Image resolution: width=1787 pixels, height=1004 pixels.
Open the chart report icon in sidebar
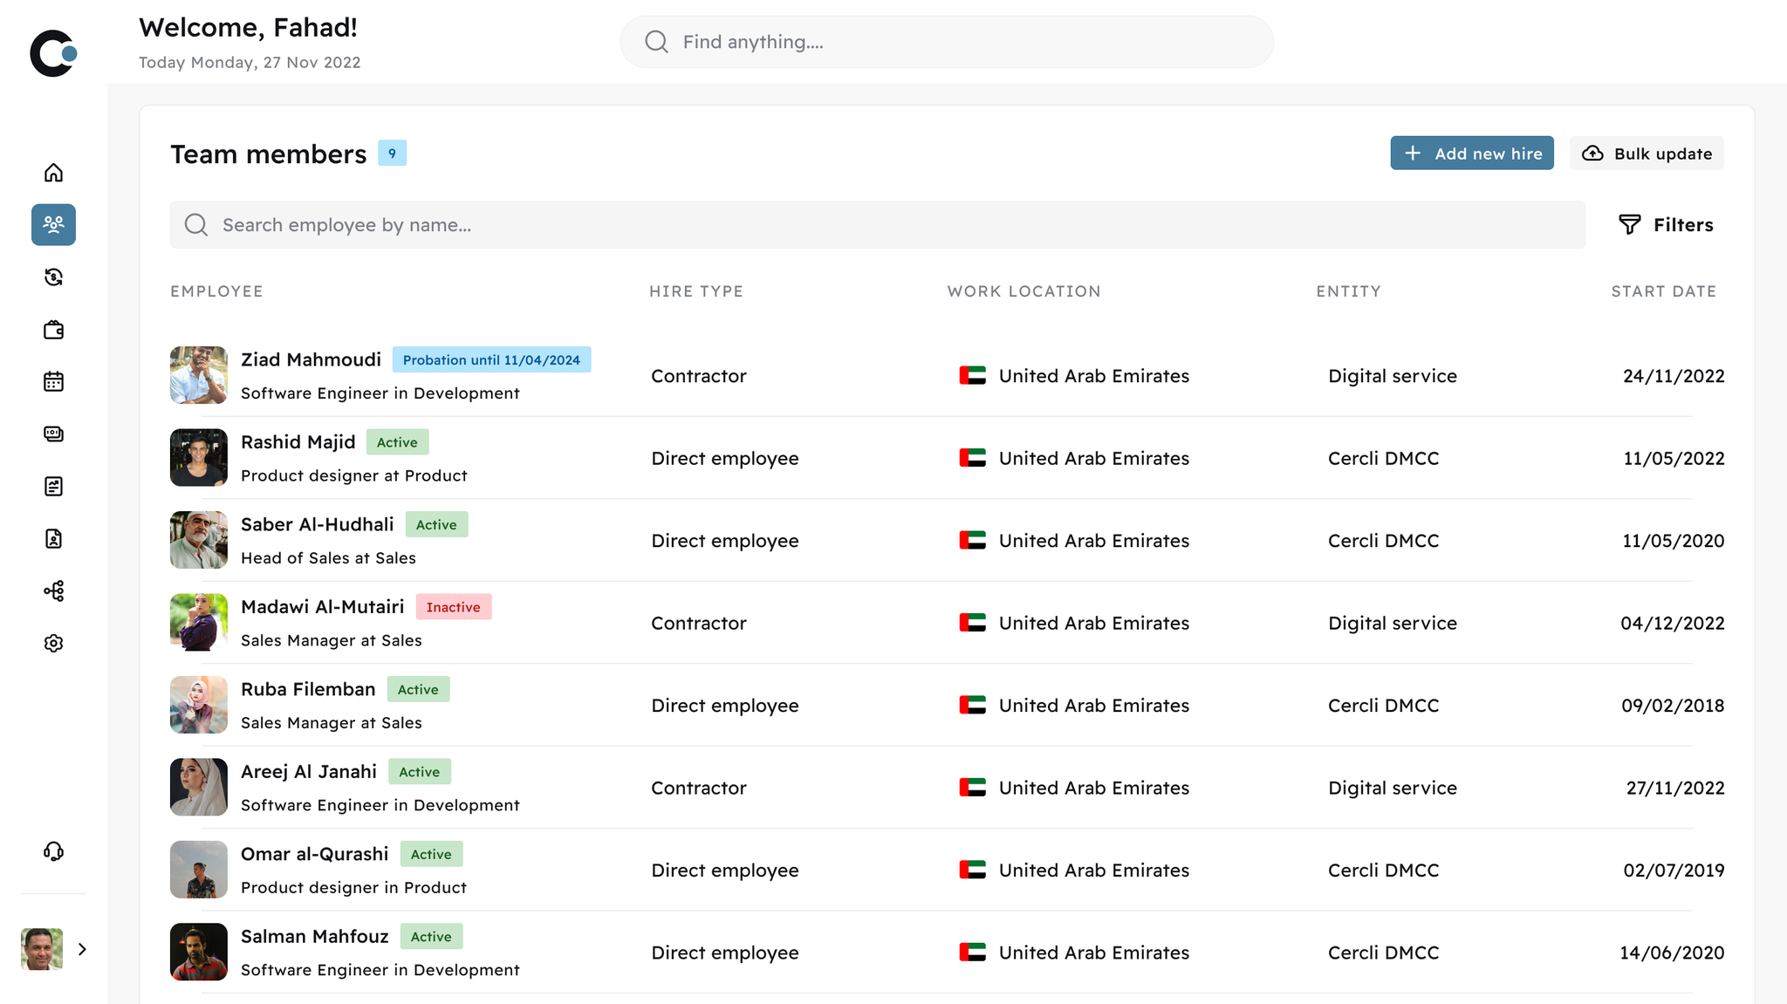53,487
